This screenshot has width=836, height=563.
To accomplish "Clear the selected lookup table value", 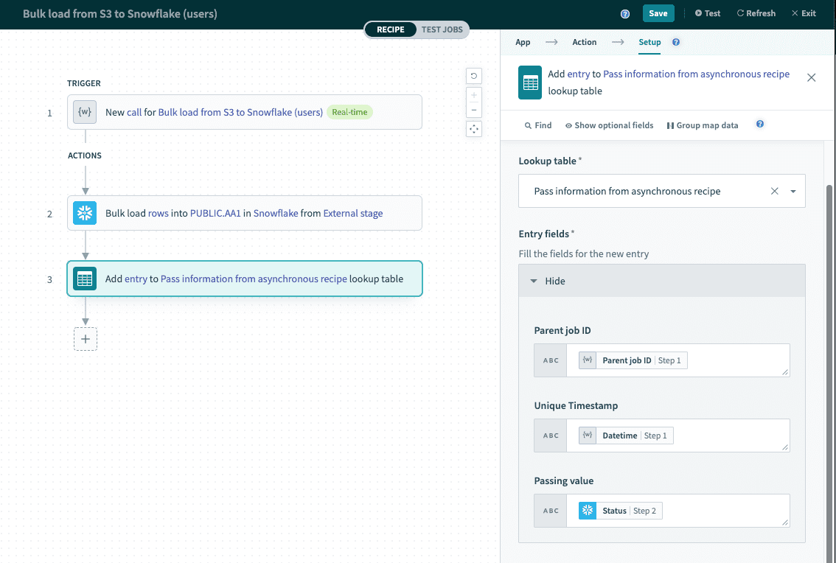I will pyautogui.click(x=774, y=192).
